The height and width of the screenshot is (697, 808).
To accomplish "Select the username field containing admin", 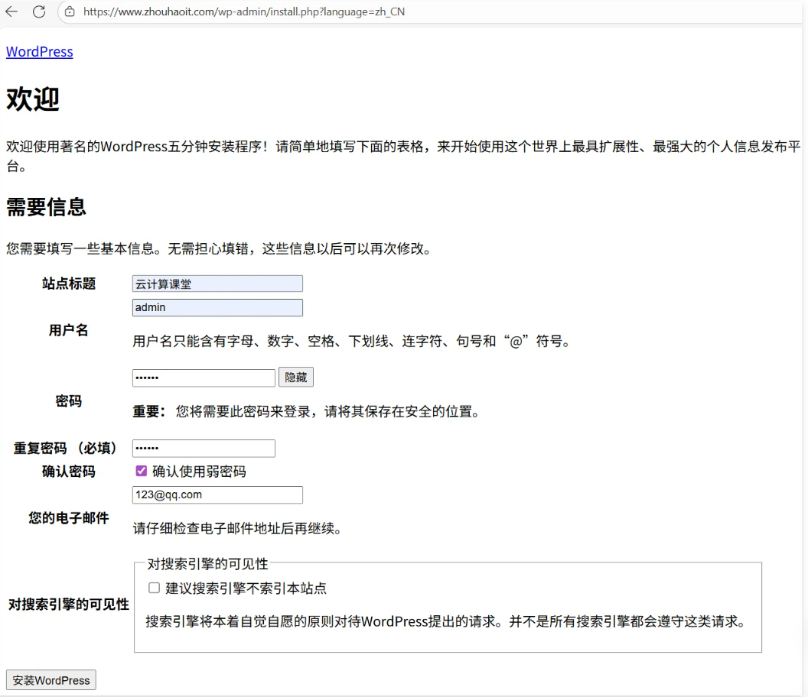I will (x=217, y=307).
